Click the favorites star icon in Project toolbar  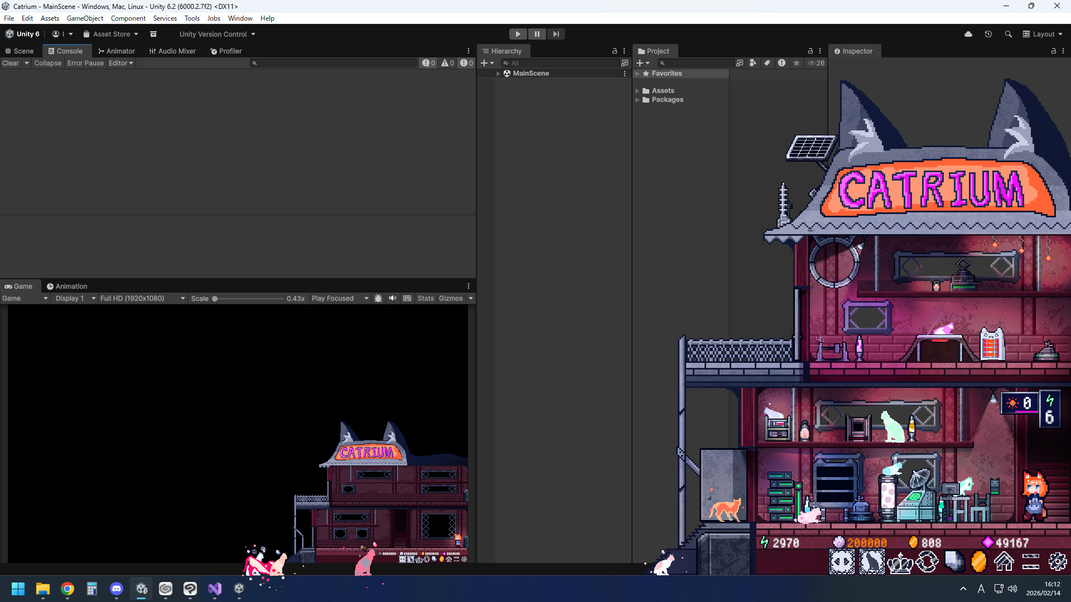[x=797, y=63]
